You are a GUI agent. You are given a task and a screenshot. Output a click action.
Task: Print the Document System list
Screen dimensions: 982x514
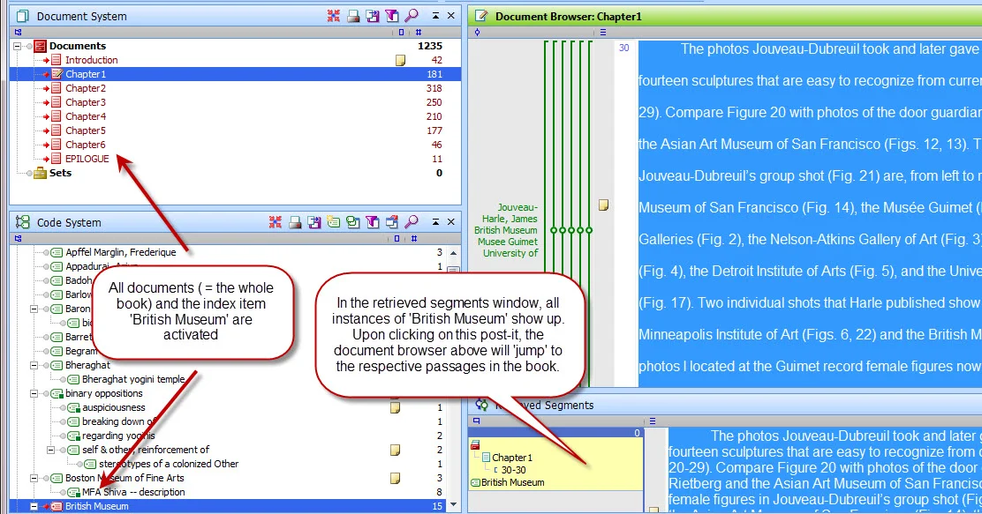[x=353, y=16]
